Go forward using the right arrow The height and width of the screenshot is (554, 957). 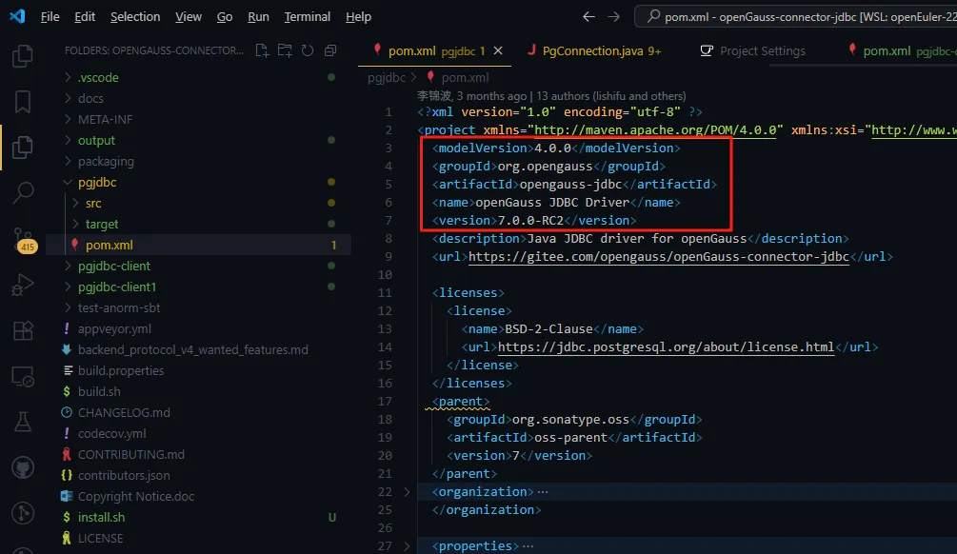tap(614, 17)
